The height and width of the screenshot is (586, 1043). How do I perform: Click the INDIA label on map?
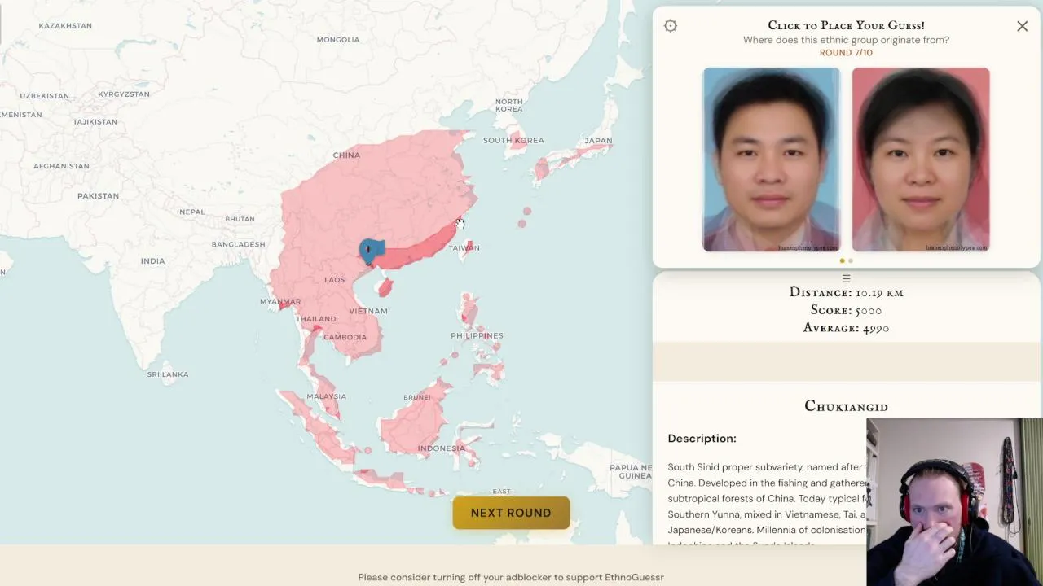coord(152,261)
